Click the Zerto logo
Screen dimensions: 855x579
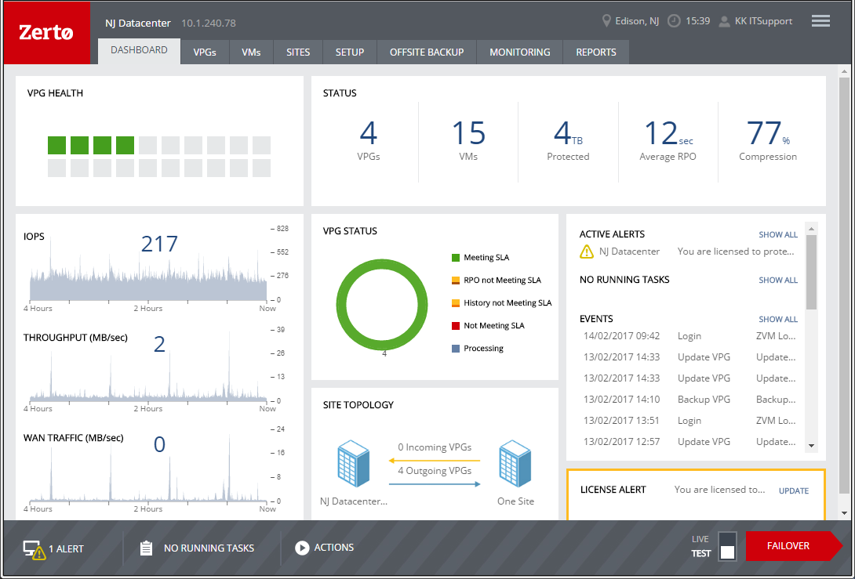point(46,33)
